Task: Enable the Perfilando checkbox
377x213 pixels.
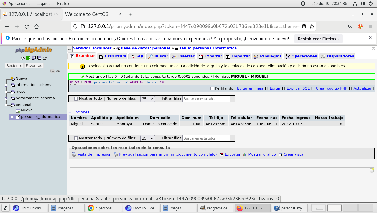Action: (x=212, y=88)
